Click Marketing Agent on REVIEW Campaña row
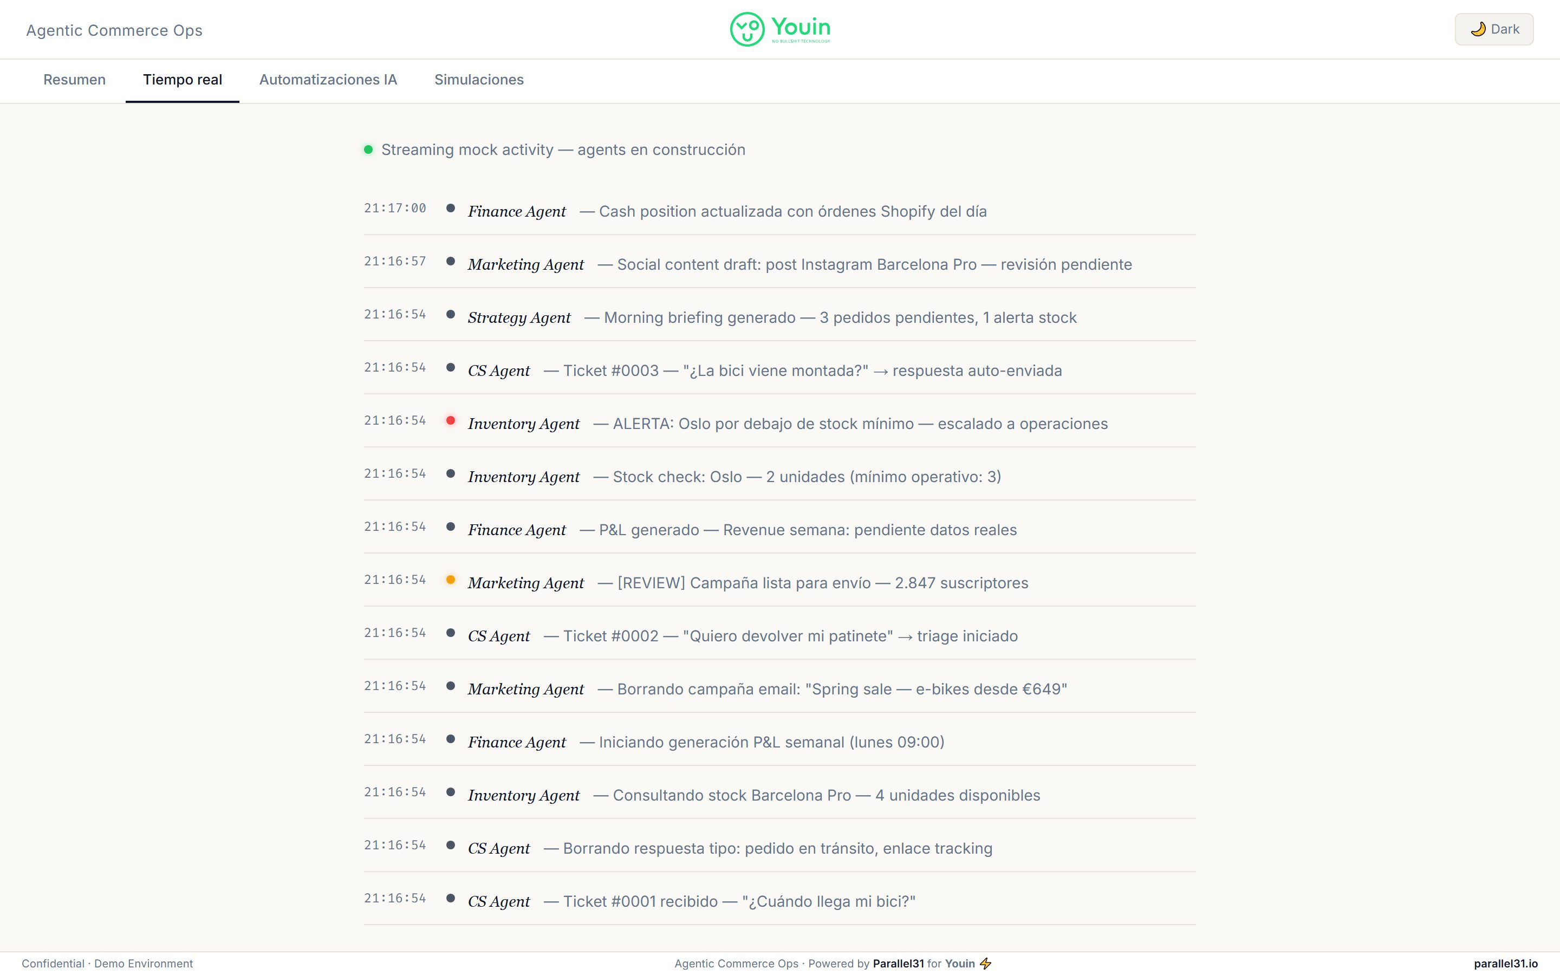1560x975 pixels. point(526,583)
